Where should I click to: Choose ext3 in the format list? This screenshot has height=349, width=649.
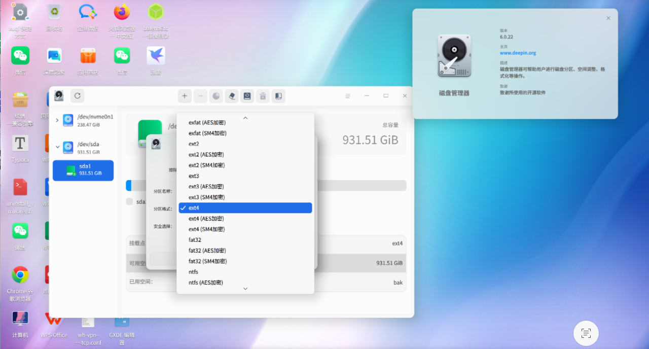[245, 176]
